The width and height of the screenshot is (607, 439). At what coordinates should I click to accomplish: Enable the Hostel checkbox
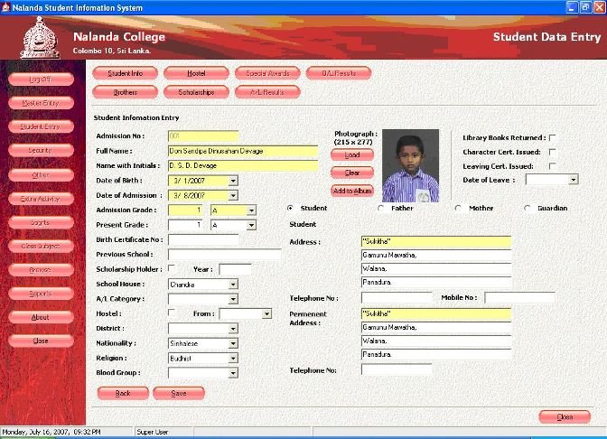(172, 313)
